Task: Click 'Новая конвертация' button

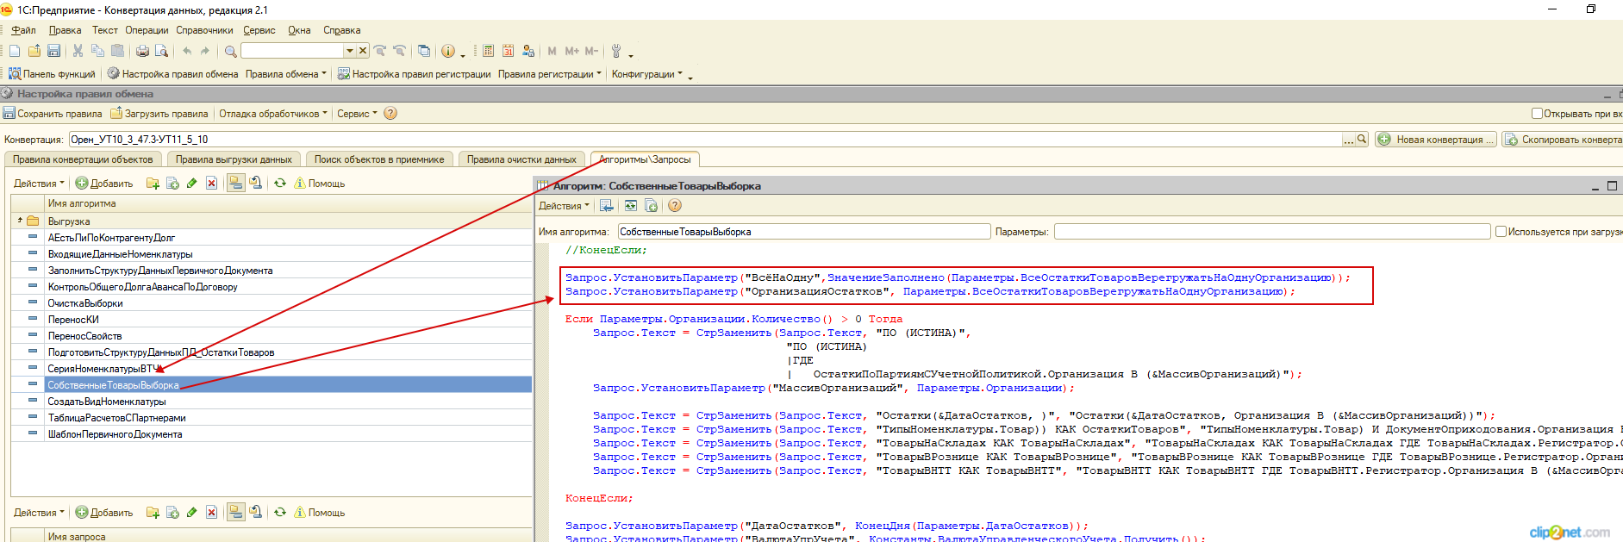Action: 1436,140
